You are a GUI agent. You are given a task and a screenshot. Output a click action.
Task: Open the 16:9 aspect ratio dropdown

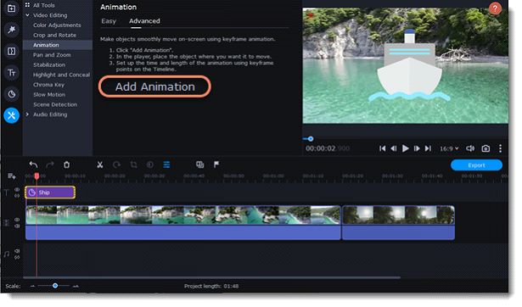point(449,148)
